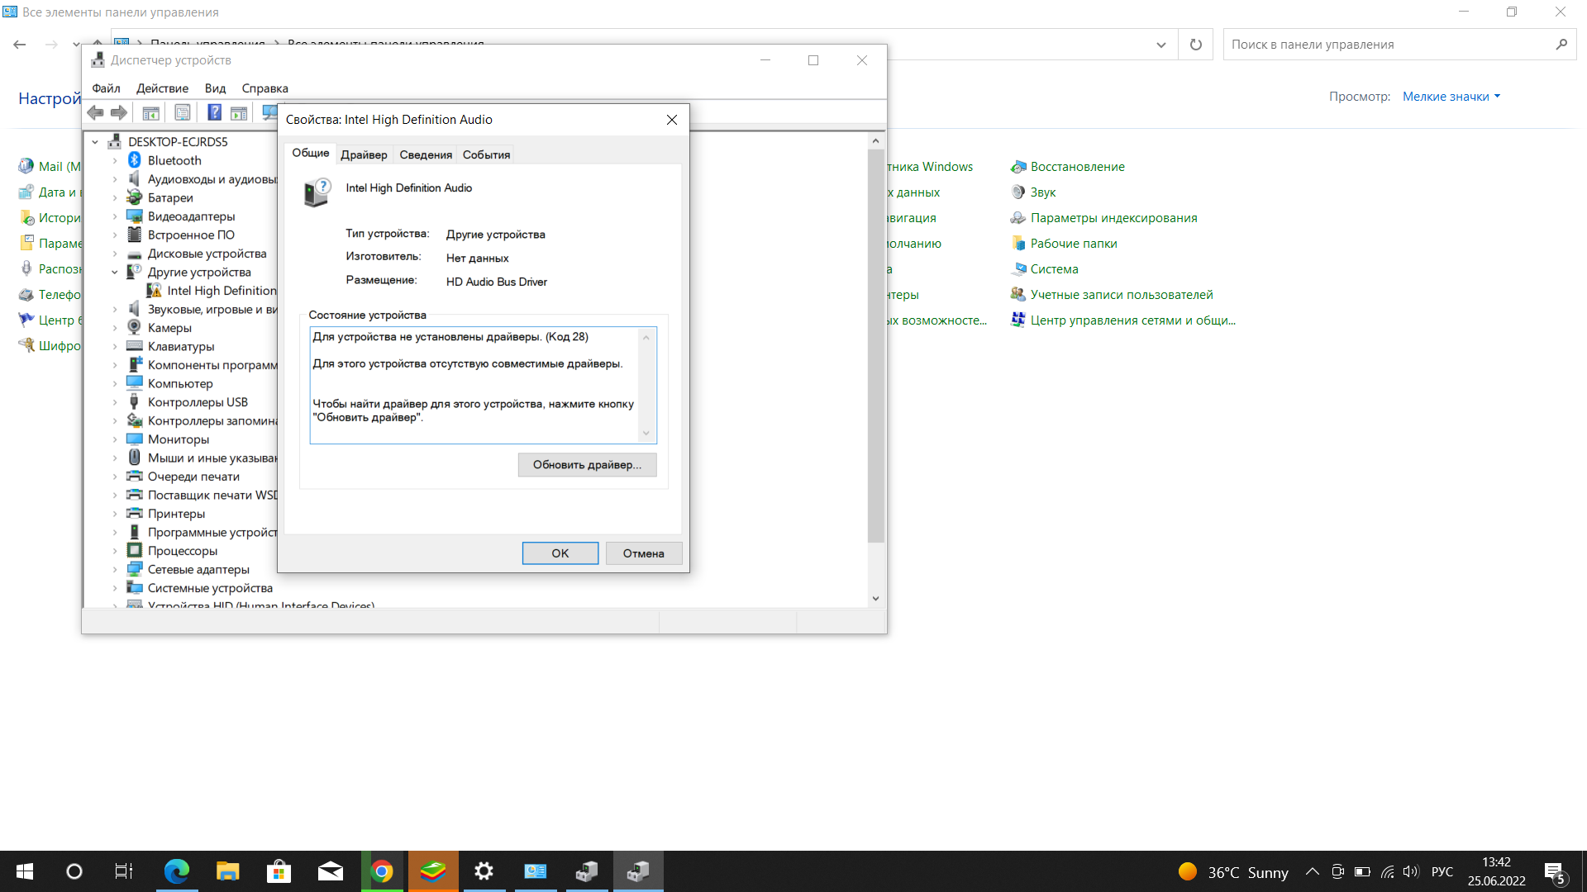Image resolution: width=1587 pixels, height=892 pixels.
Task: Expand the Сетевые адаптеры node
Action: point(116,569)
